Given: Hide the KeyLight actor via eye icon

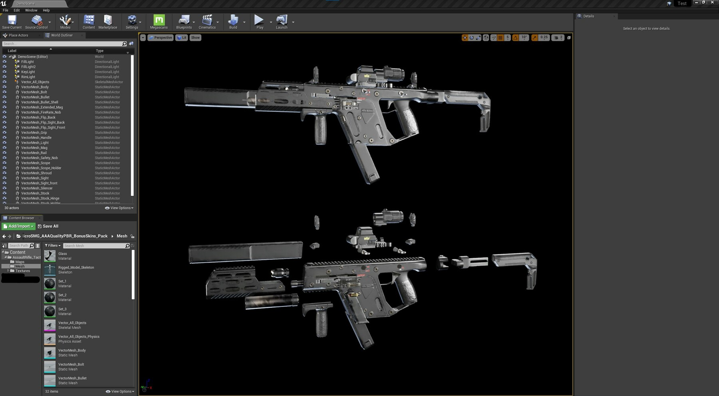Looking at the screenshot, I should point(4,72).
